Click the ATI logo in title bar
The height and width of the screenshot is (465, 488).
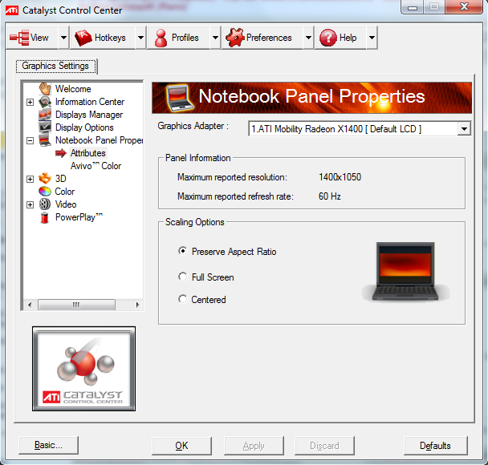[x=12, y=10]
